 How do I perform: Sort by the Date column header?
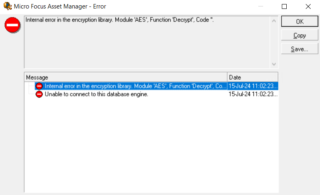click(x=252, y=77)
